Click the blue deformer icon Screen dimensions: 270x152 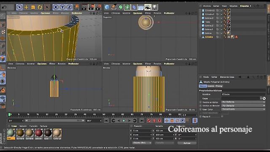pyautogui.click(x=134, y=7)
